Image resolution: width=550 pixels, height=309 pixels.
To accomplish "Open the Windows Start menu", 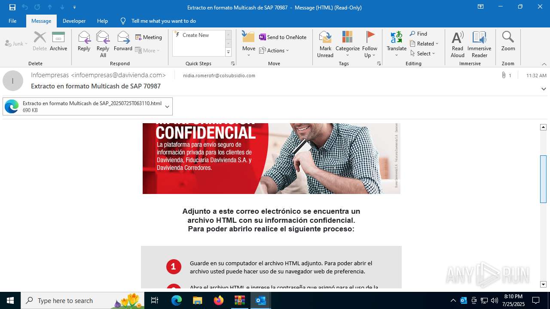I will 10,300.
